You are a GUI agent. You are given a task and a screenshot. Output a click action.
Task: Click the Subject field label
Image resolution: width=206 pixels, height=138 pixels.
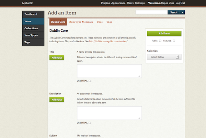pyautogui.click(x=53, y=136)
